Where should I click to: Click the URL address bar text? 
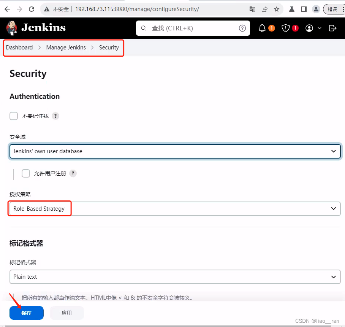coord(137,9)
